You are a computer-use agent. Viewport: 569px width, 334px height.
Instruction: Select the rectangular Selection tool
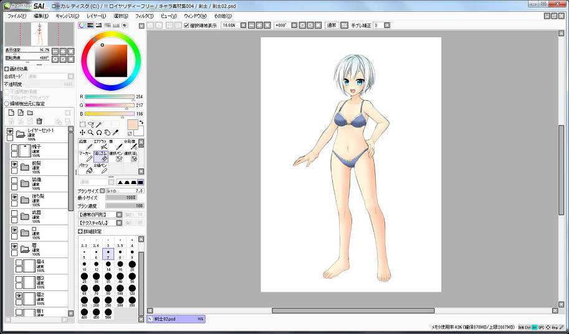coord(82,124)
